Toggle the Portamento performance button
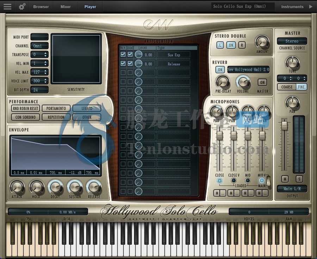 click(56, 108)
